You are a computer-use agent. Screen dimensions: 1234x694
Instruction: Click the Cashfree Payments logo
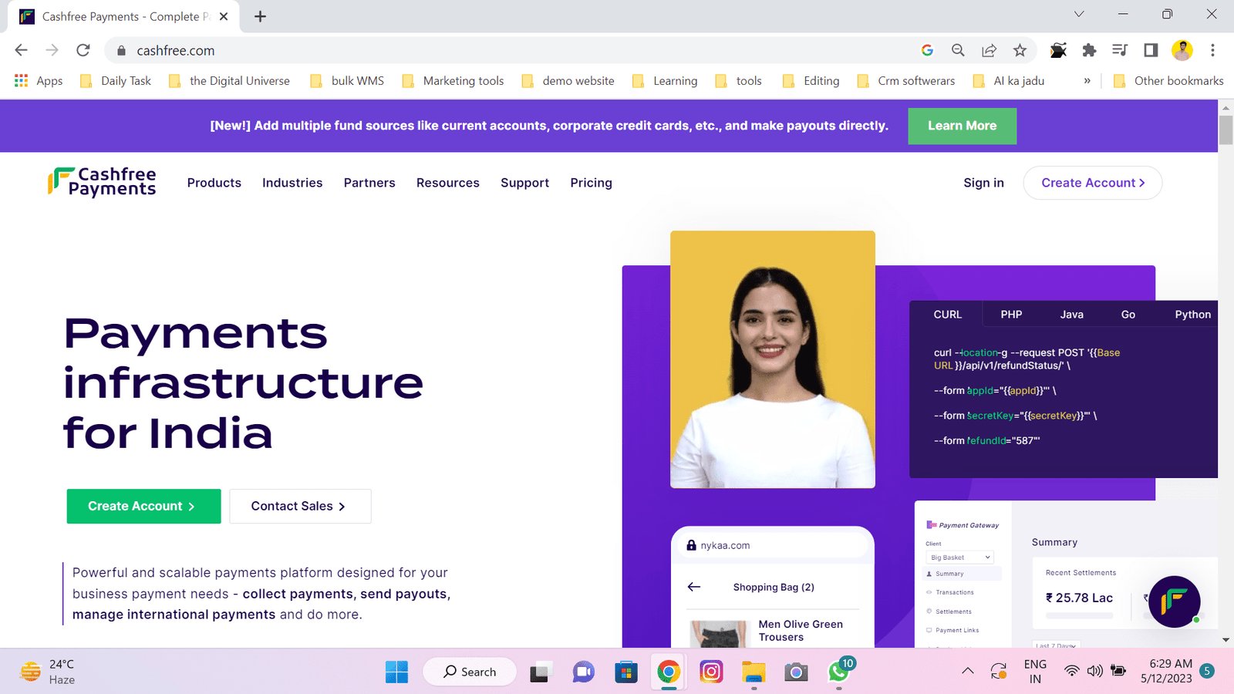pyautogui.click(x=102, y=182)
